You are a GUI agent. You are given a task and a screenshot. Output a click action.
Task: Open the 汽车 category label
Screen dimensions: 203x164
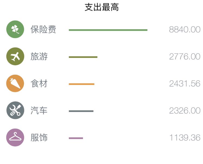click(39, 110)
